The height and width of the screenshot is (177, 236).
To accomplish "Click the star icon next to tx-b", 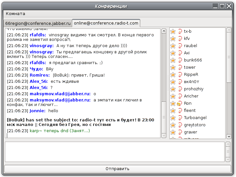I will 173,31.
